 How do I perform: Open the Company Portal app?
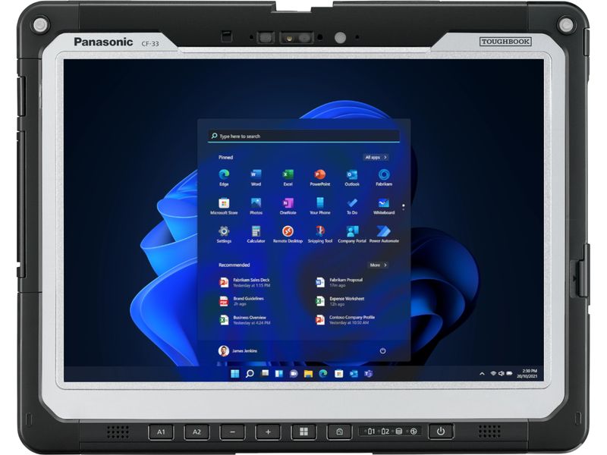[x=351, y=233]
